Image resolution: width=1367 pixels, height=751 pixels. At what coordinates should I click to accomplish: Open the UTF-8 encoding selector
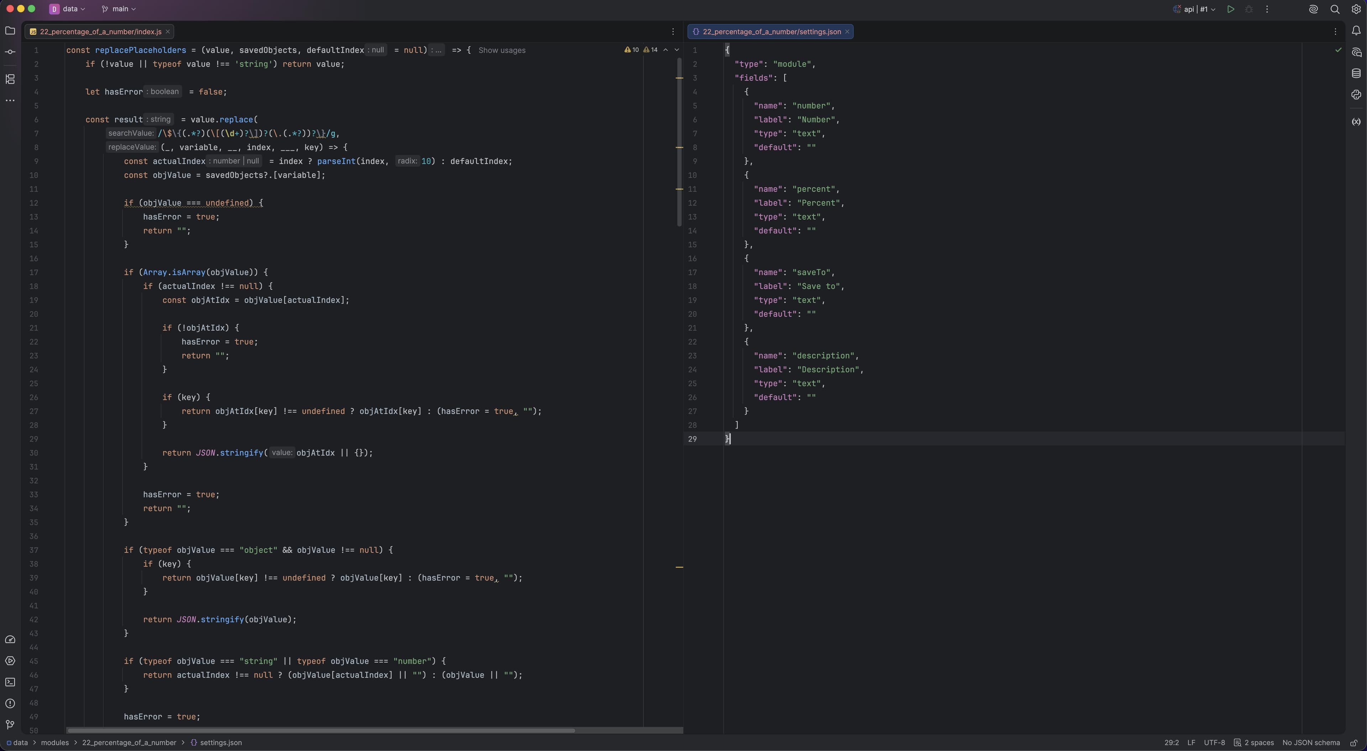(x=1214, y=742)
